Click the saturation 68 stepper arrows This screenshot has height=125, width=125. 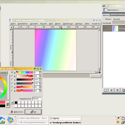tap(40, 76)
